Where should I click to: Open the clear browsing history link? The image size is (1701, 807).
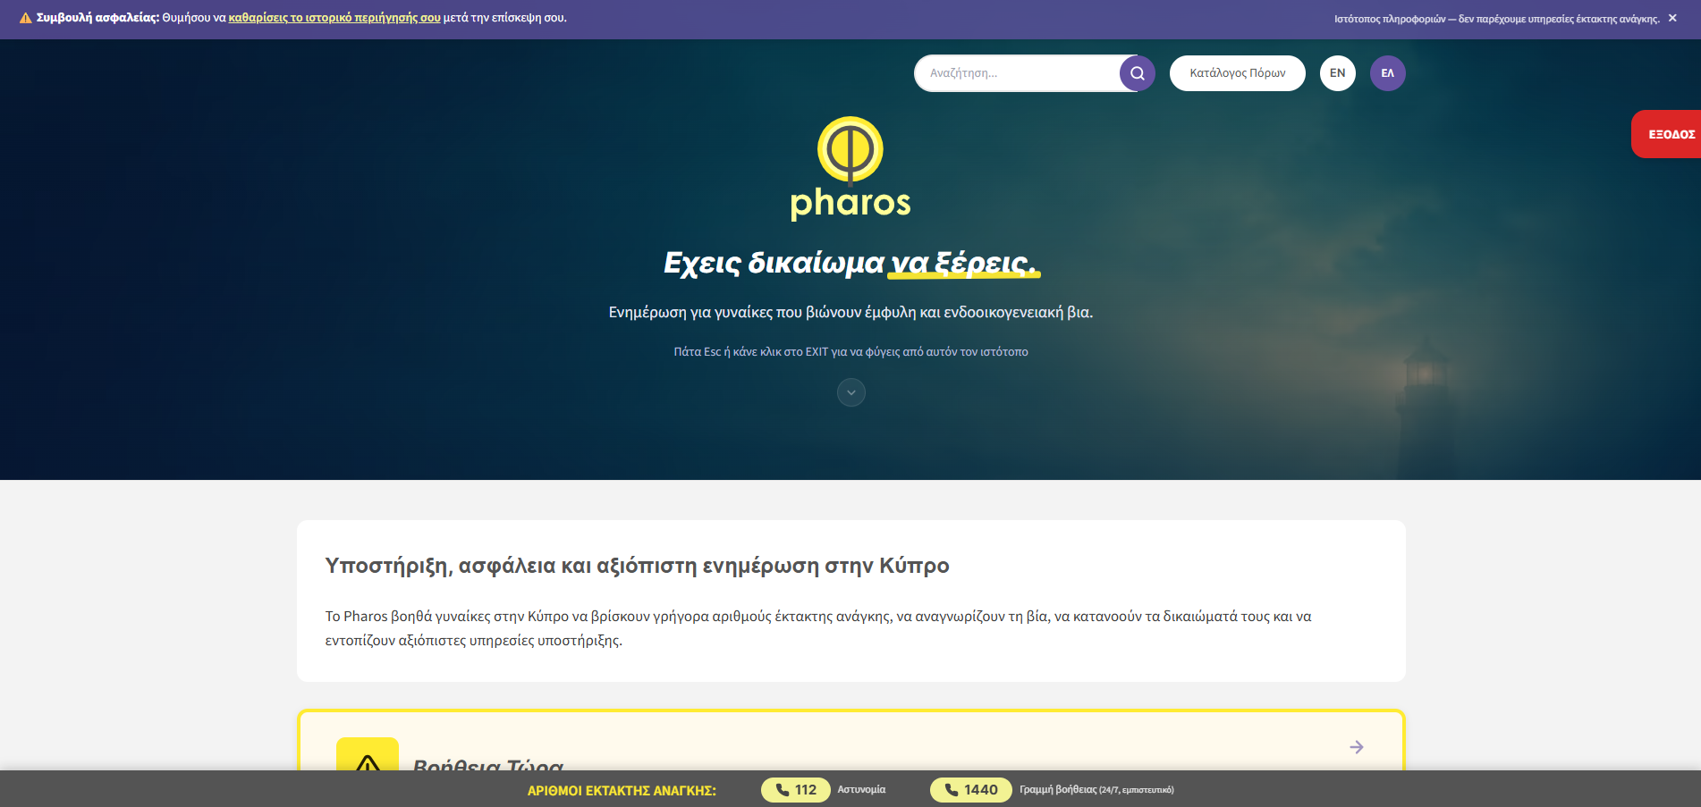click(334, 18)
